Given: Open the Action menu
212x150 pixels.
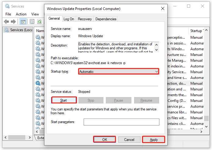Looking at the screenshot, I should (21, 14).
